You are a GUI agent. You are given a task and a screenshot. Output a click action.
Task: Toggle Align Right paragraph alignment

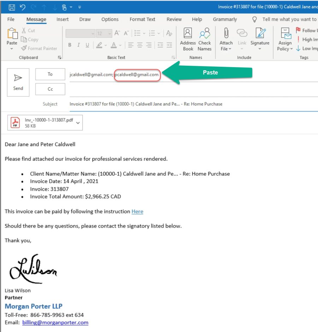pos(149,45)
